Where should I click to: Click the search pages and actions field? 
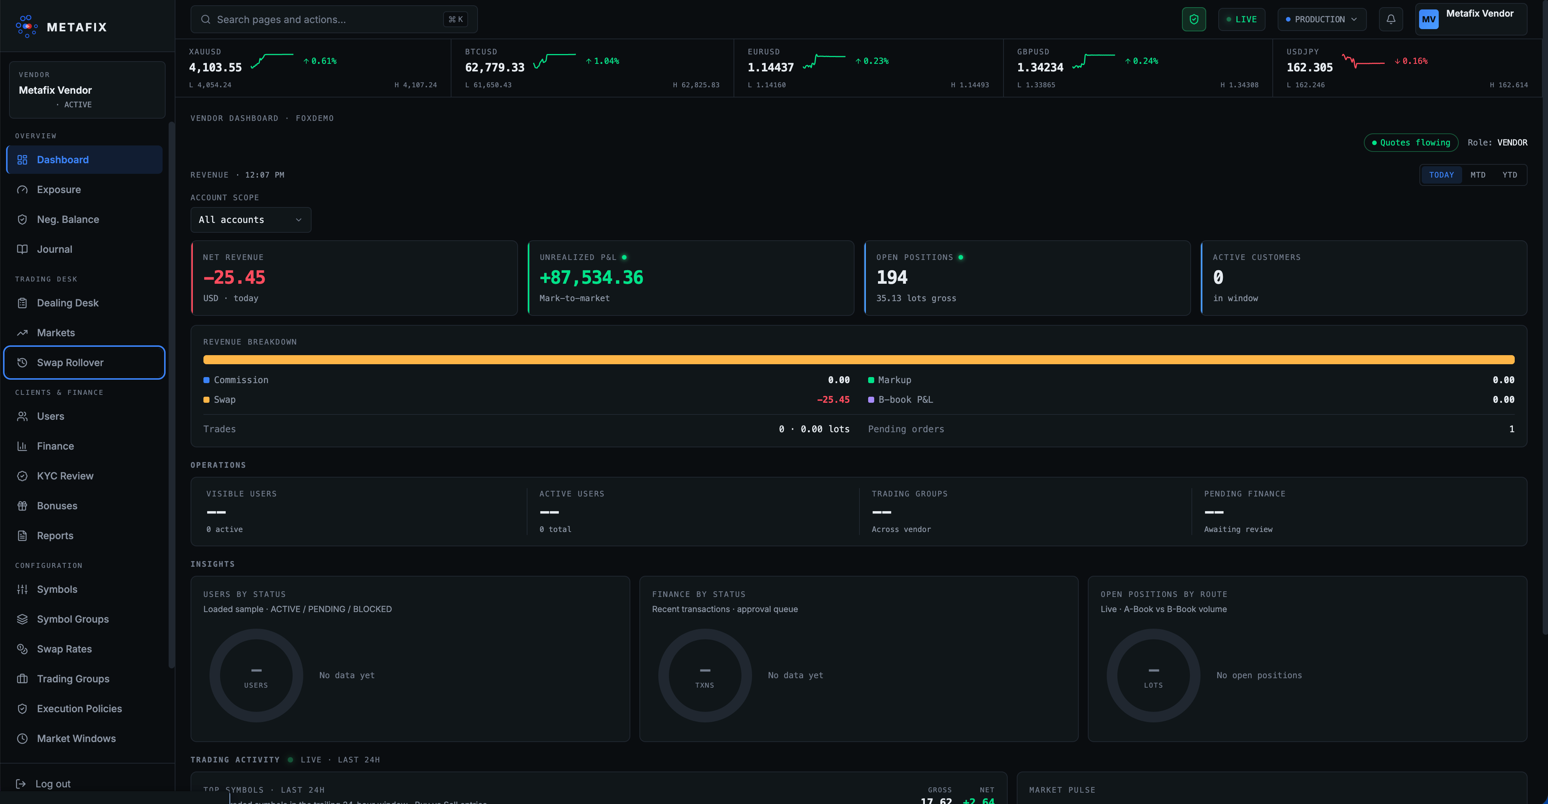pyautogui.click(x=334, y=19)
